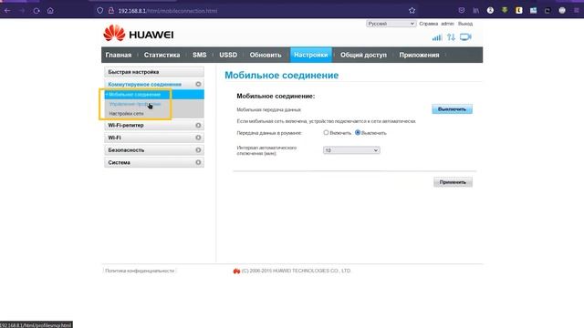This screenshot has width=584, height=328.
Task: Open the Общий доступ tab
Action: (363, 55)
